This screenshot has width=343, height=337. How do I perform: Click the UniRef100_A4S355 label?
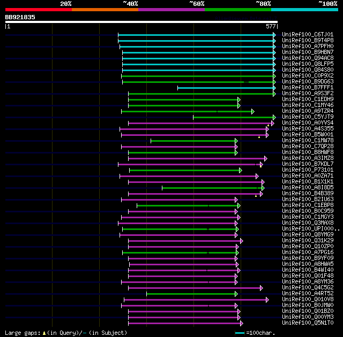pyautogui.click(x=308, y=129)
